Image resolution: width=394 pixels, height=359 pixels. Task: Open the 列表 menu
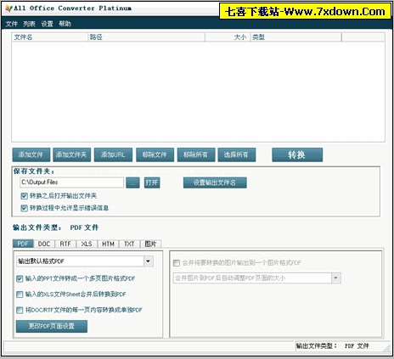point(29,24)
